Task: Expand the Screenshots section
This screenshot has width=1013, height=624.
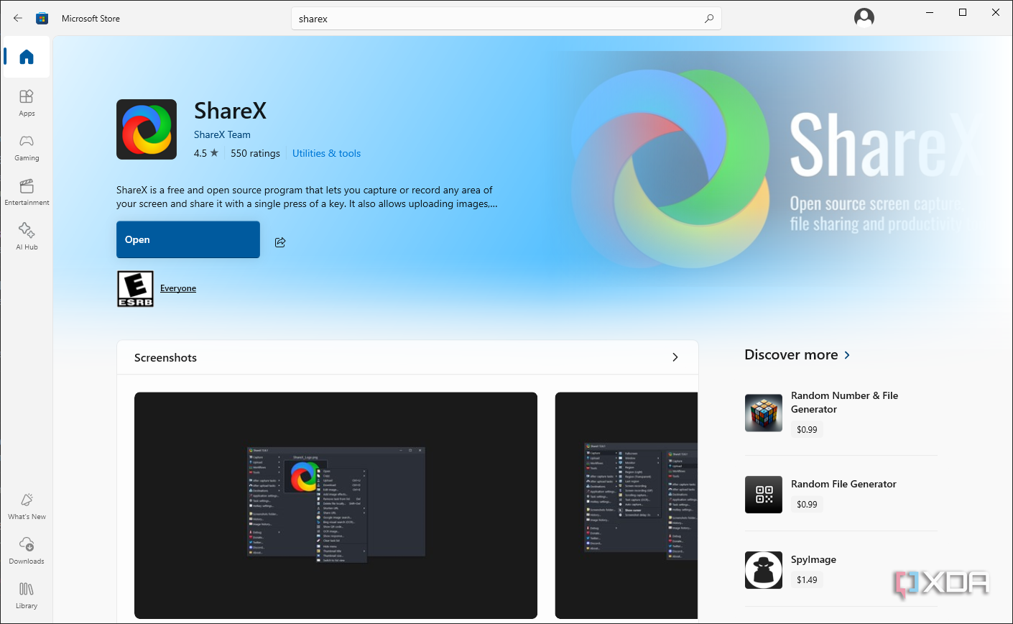Action: (675, 357)
